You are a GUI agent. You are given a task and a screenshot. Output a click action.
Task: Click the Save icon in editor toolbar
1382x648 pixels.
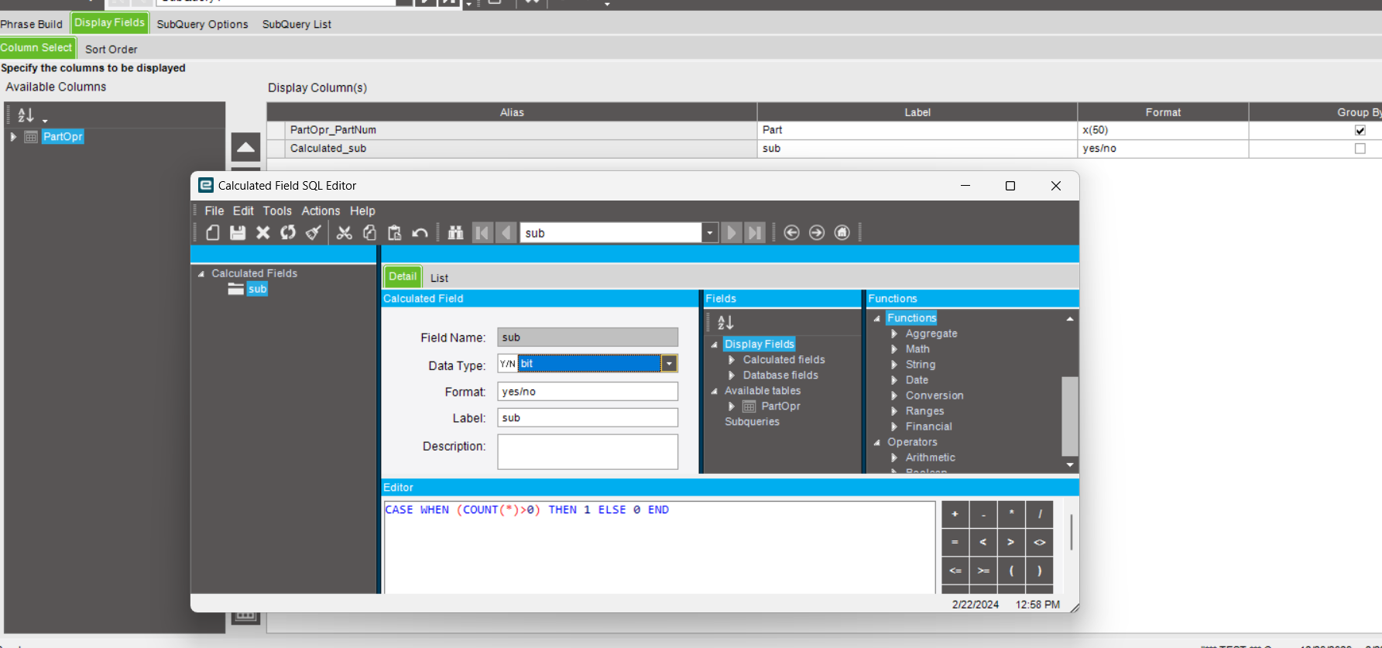[238, 233]
